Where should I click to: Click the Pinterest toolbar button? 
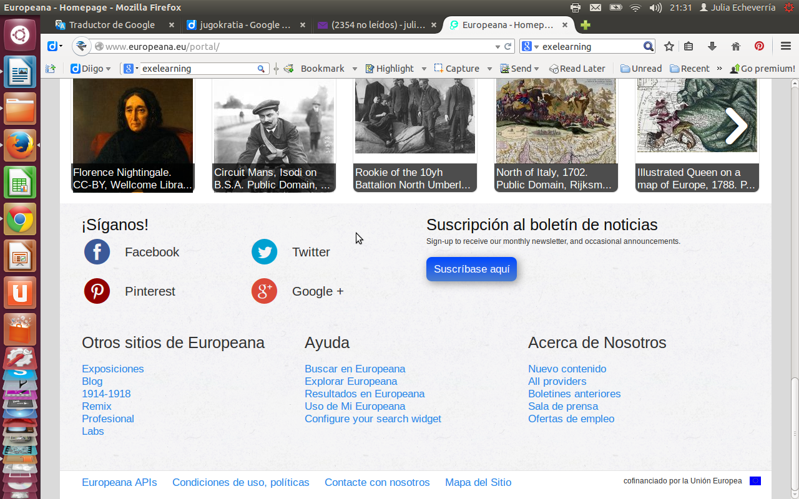(x=759, y=46)
